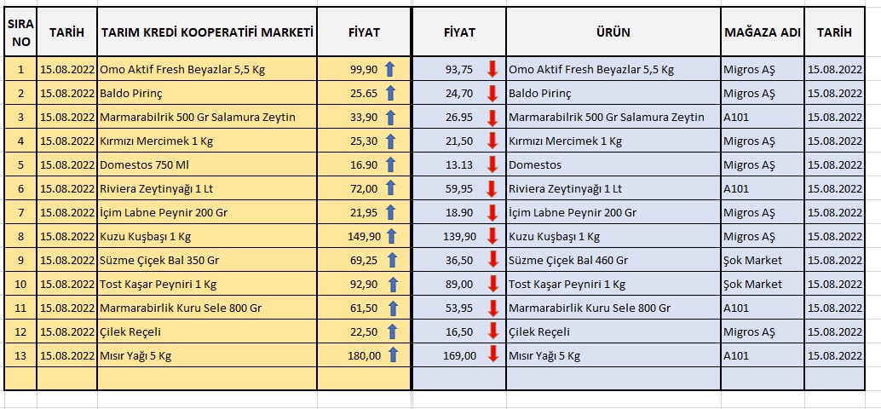Image resolution: width=881 pixels, height=409 pixels.
Task: Click the blue up arrow beside 99,90
Action: (390, 69)
